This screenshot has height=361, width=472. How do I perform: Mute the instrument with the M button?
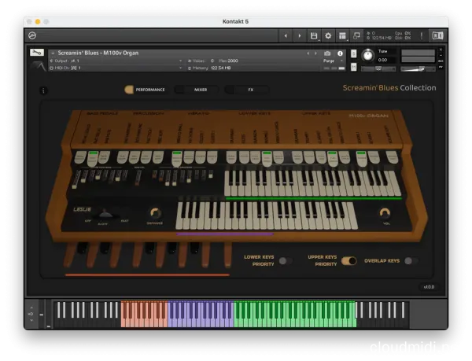tap(354, 67)
